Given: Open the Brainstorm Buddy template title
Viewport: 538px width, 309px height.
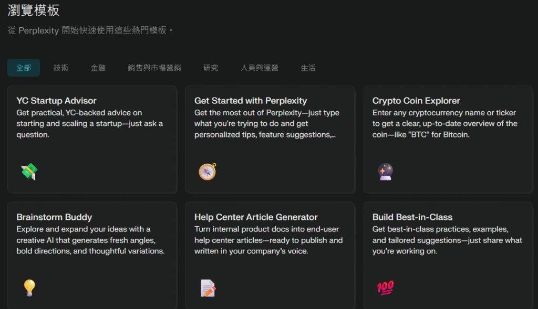Looking at the screenshot, I should coord(54,217).
